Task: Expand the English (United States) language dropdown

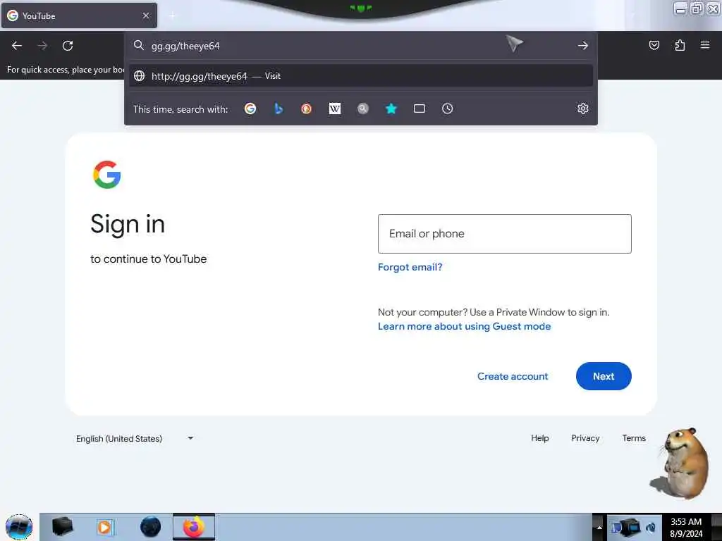Action: point(135,438)
